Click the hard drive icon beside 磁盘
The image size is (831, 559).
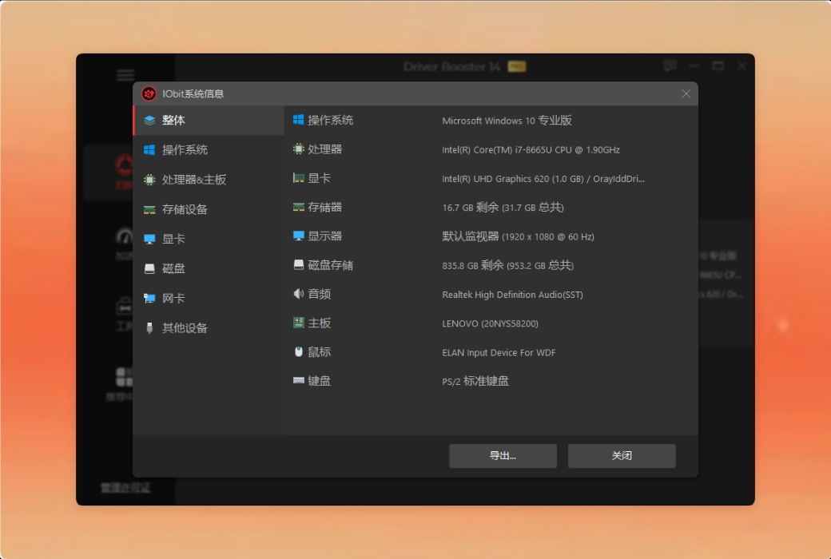click(149, 268)
